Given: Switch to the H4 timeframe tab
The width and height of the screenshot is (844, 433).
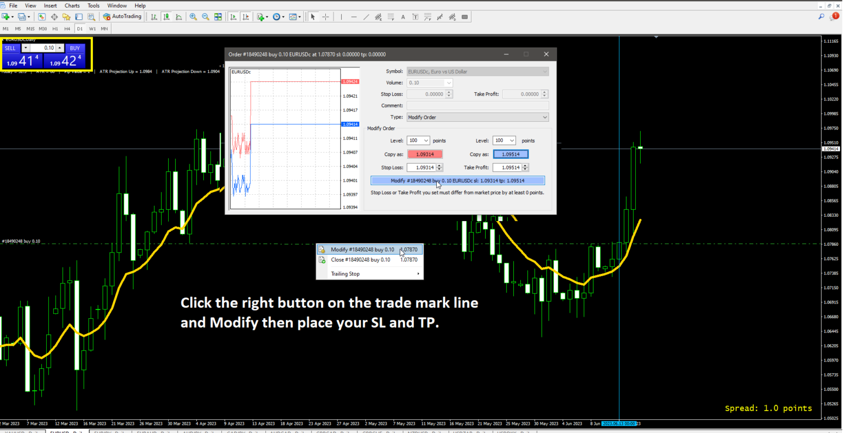Looking at the screenshot, I should (x=67, y=28).
